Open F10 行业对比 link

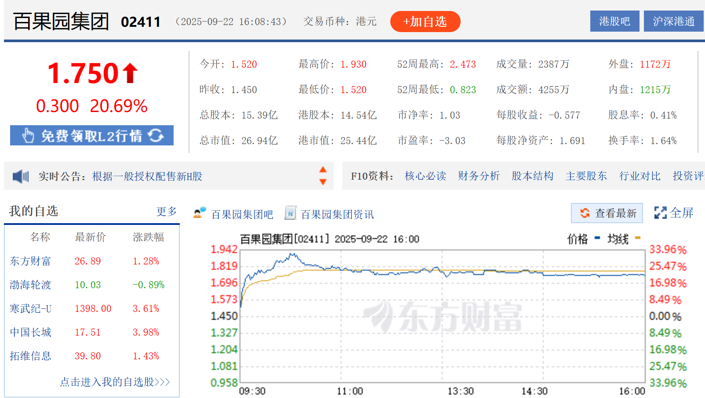[640, 176]
